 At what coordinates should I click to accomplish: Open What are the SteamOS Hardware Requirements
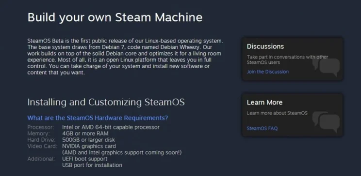tap(98, 118)
